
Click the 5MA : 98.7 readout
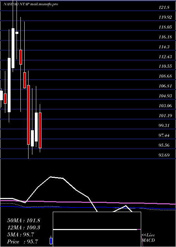pyautogui.click(x=20, y=235)
